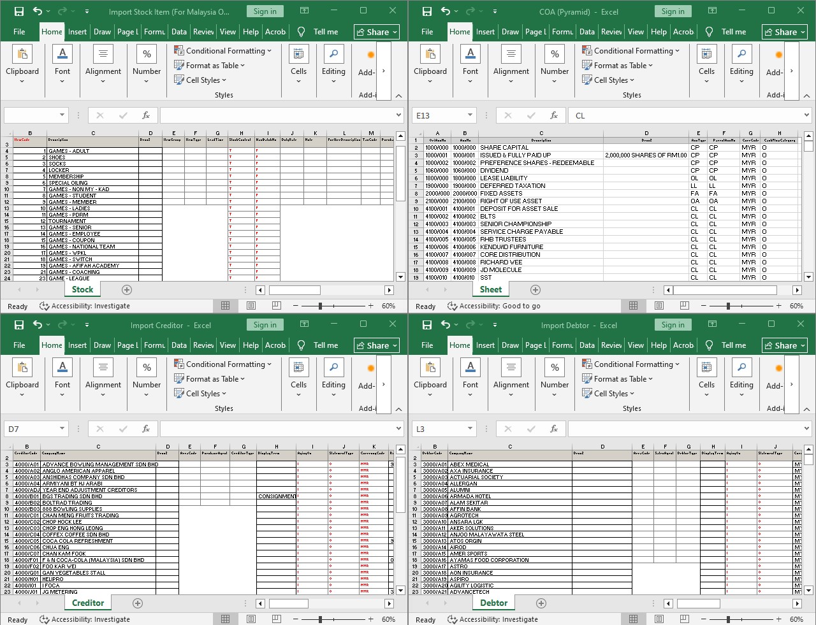Switch Import Creditor window to Page Layout view
The image size is (816, 625).
click(x=251, y=619)
